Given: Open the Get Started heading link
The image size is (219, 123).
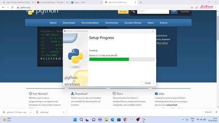Looking at the screenshot, I should point(40,94).
